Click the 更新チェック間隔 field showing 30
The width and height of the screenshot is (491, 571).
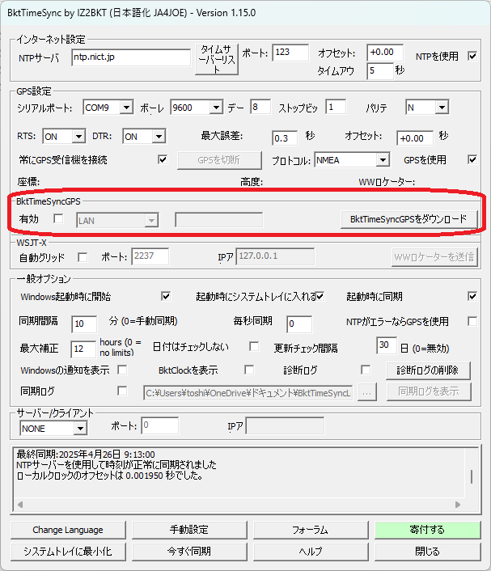pos(387,345)
